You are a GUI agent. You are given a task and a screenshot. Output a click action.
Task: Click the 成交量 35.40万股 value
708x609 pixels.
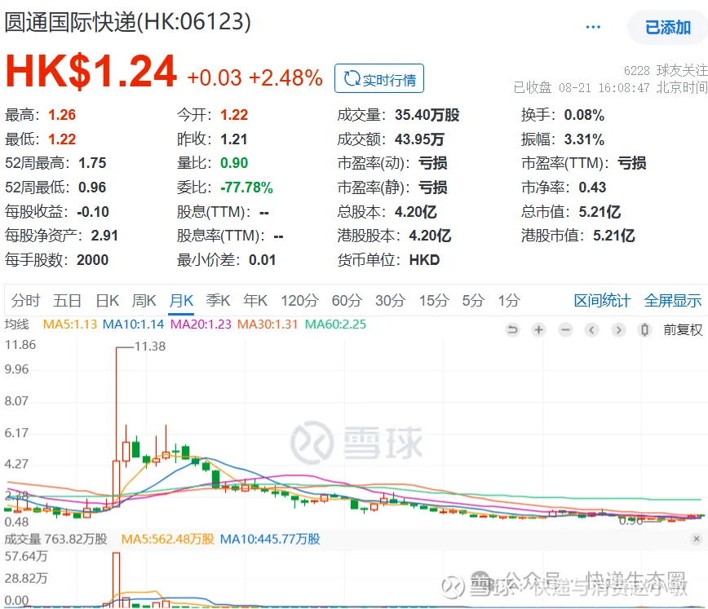[427, 115]
